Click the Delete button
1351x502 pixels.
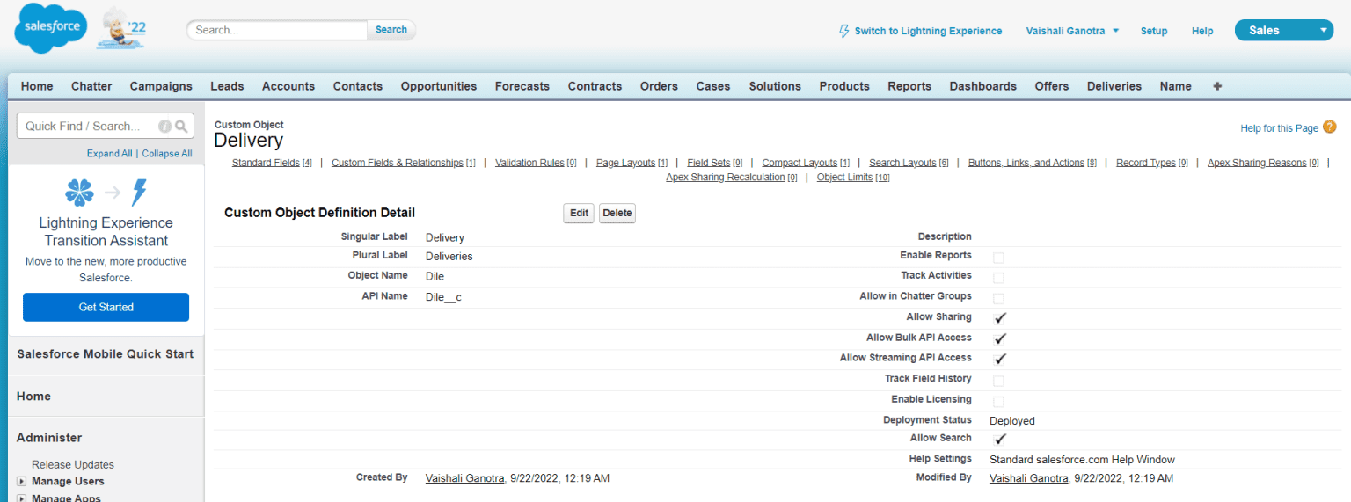point(617,214)
